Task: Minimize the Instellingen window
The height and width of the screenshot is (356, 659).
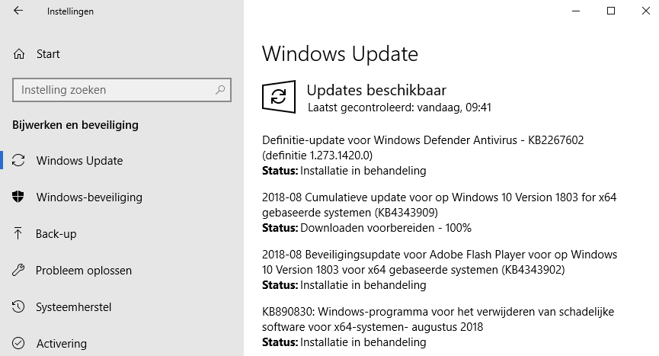Action: point(575,11)
